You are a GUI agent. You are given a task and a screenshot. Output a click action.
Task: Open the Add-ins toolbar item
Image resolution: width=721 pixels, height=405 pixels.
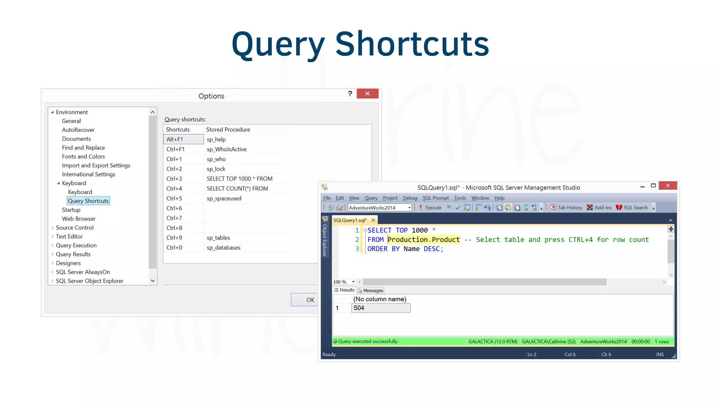click(x=599, y=207)
